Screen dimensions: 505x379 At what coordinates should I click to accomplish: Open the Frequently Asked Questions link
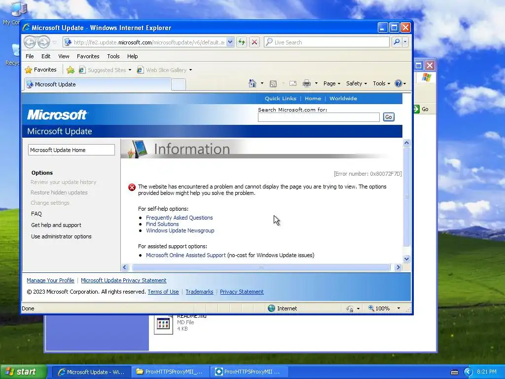[180, 218]
